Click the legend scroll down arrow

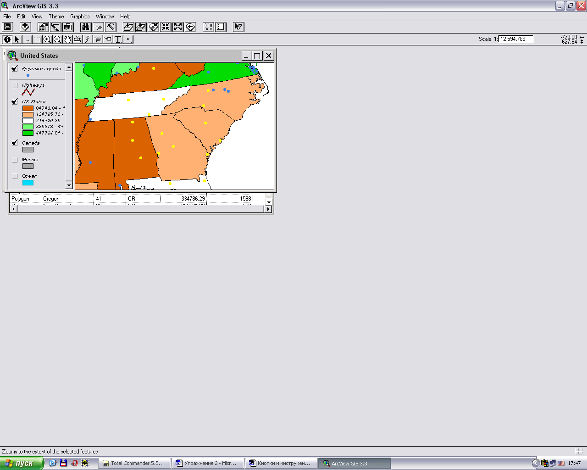tap(69, 185)
